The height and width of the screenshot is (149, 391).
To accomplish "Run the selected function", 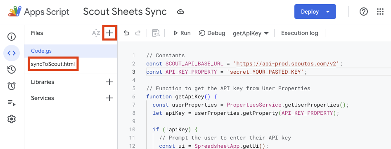I will 182,33.
